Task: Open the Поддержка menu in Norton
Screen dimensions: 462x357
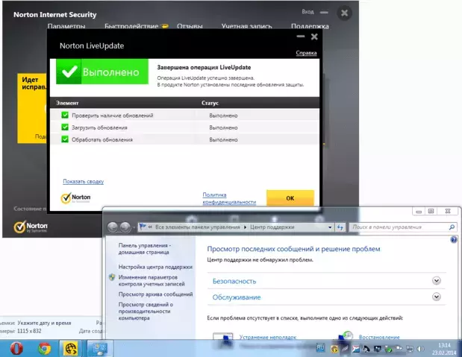Action: (310, 26)
